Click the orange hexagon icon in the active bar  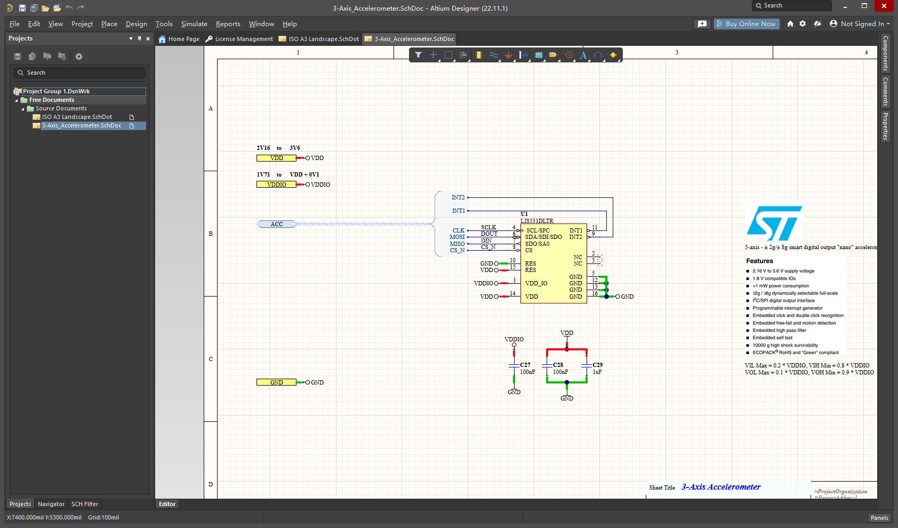613,55
